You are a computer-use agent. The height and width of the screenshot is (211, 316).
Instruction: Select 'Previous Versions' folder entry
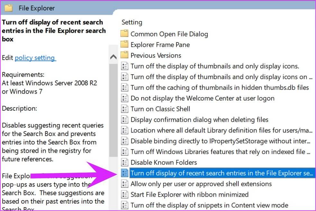pos(156,55)
